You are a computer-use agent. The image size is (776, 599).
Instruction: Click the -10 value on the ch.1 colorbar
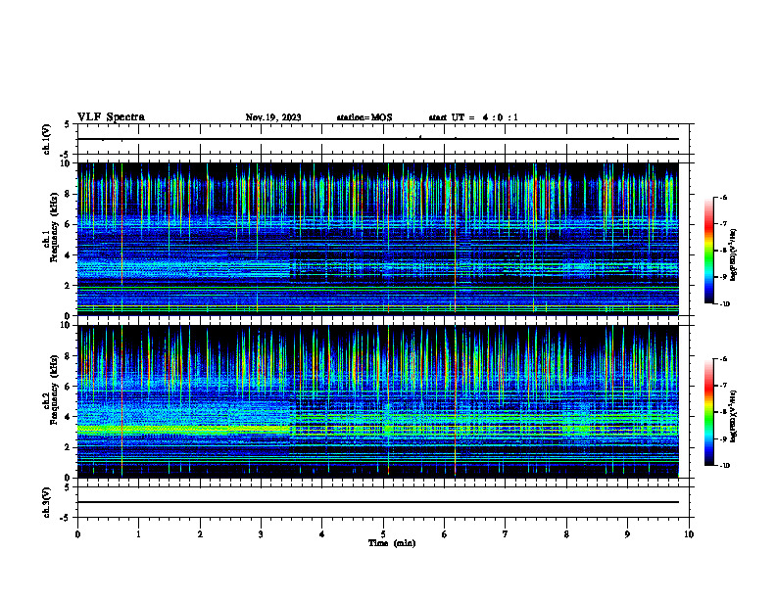(x=725, y=304)
